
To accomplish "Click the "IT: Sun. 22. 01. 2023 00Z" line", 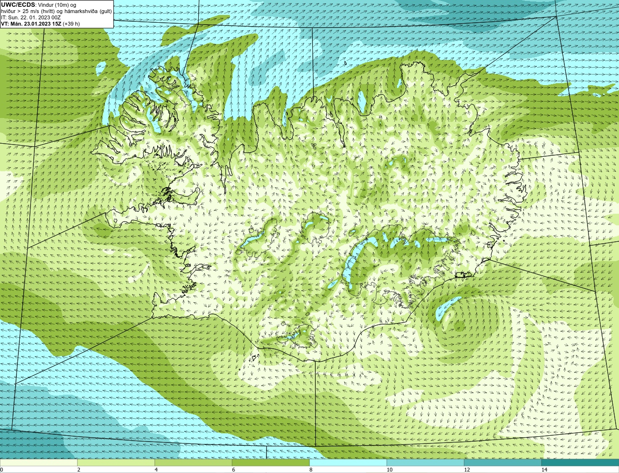I will pyautogui.click(x=30, y=17).
